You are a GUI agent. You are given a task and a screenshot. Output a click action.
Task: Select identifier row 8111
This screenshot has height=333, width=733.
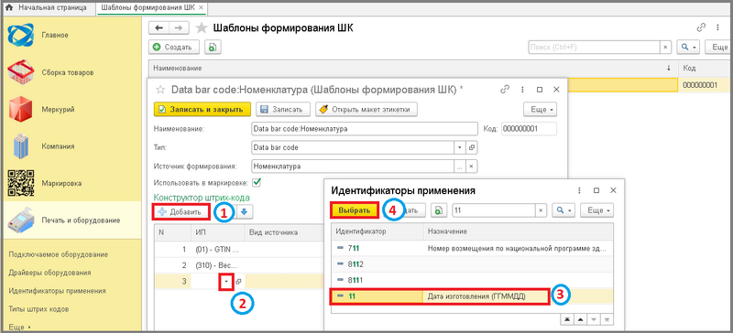click(472, 281)
